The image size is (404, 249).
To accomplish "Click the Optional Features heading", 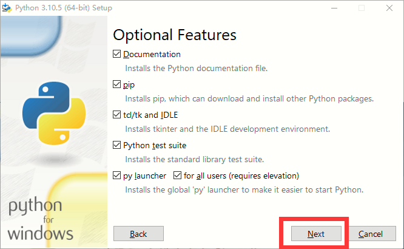I will [175, 34].
